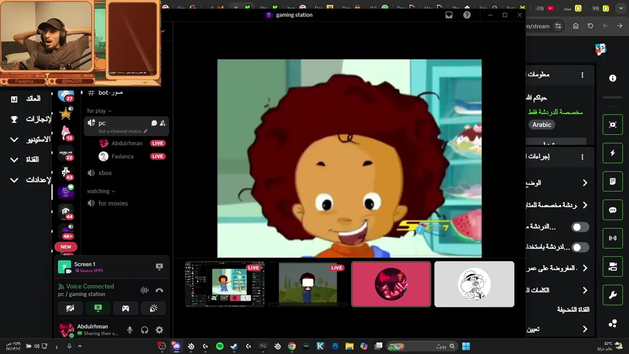Disconnect from voice using the phone icon
The width and height of the screenshot is (629, 354).
tap(159, 290)
